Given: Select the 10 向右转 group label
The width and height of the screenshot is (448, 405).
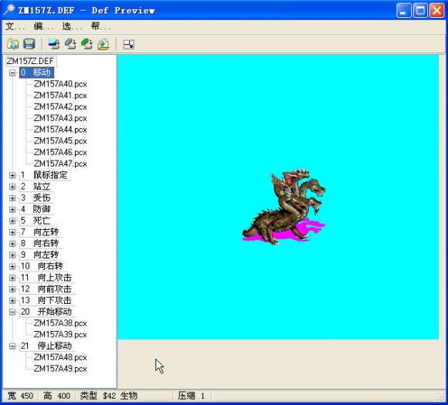Looking at the screenshot, I should [x=42, y=266].
